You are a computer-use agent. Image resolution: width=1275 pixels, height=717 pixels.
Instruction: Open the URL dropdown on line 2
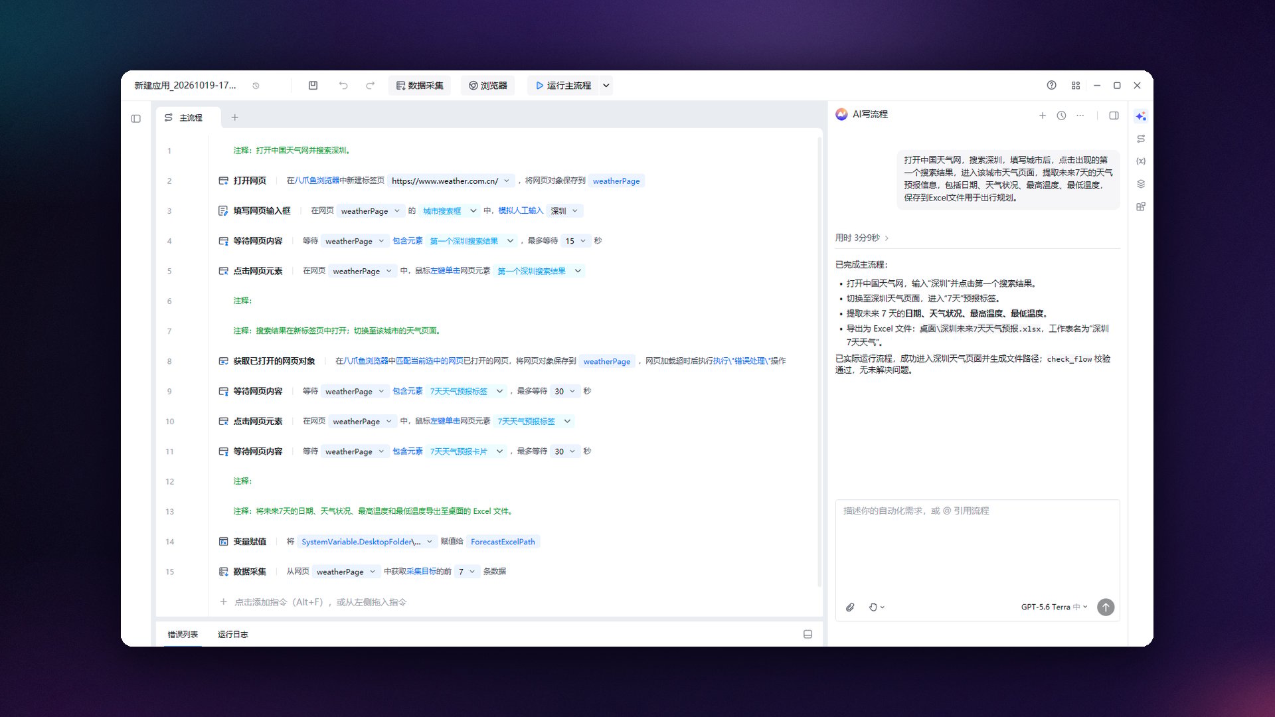pos(506,181)
